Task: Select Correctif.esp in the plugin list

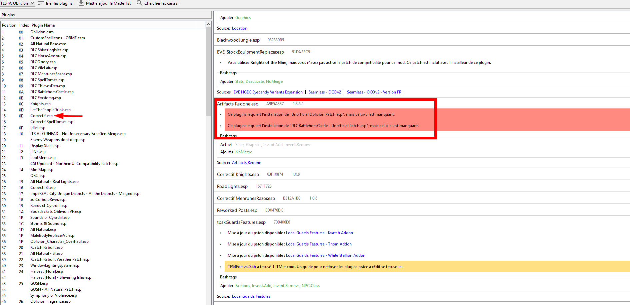Action: (x=41, y=116)
